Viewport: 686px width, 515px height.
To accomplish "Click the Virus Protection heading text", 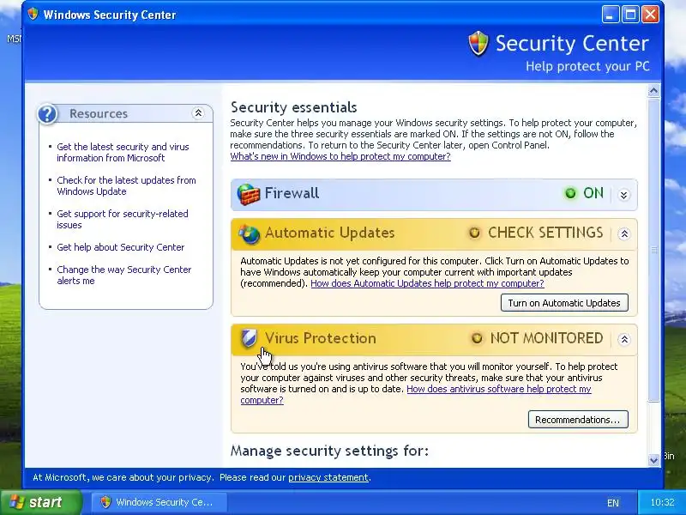I will [321, 338].
